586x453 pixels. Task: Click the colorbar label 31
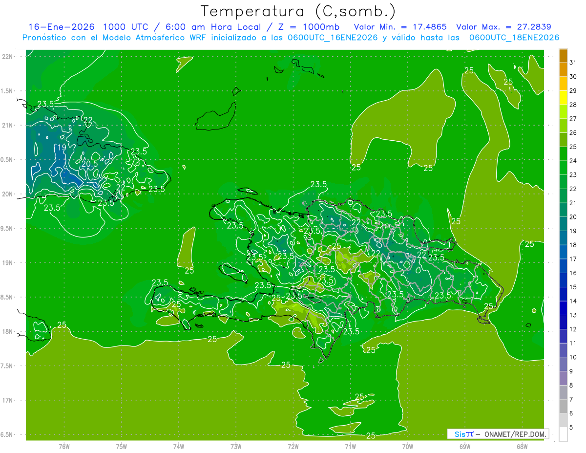pyautogui.click(x=573, y=63)
